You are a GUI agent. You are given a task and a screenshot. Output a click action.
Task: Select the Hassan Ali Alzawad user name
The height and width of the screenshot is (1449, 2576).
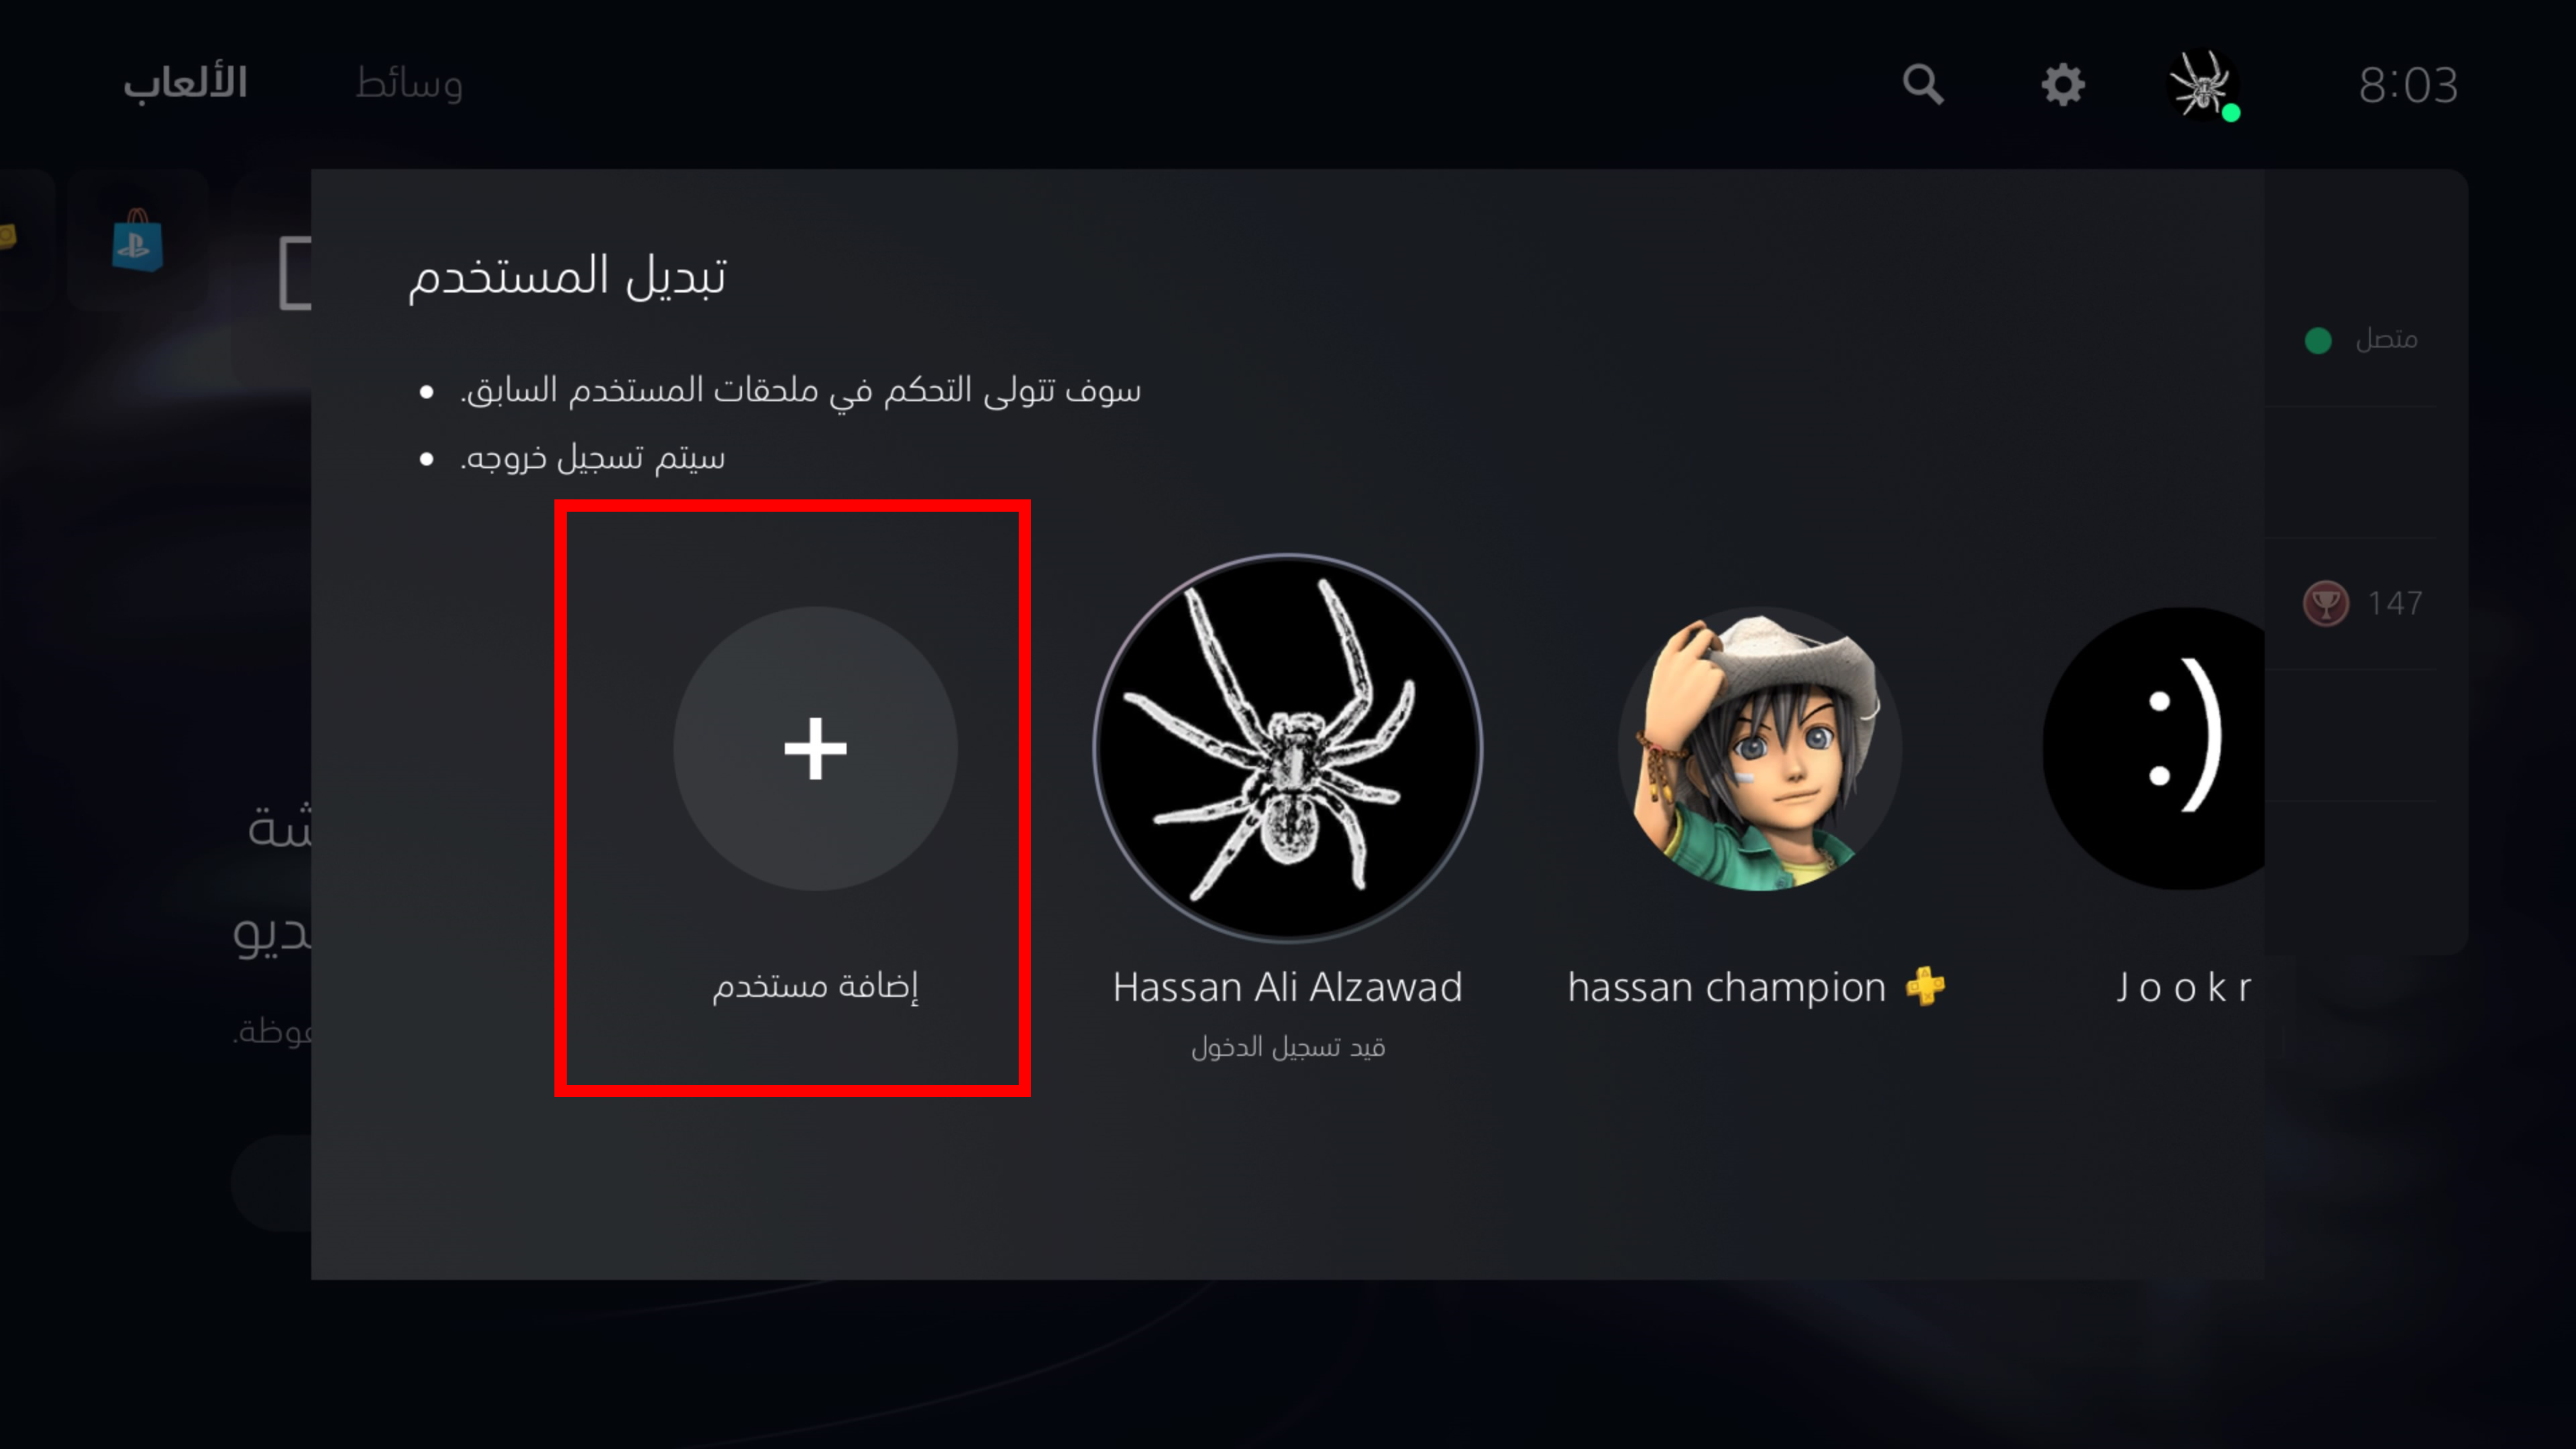click(1288, 987)
